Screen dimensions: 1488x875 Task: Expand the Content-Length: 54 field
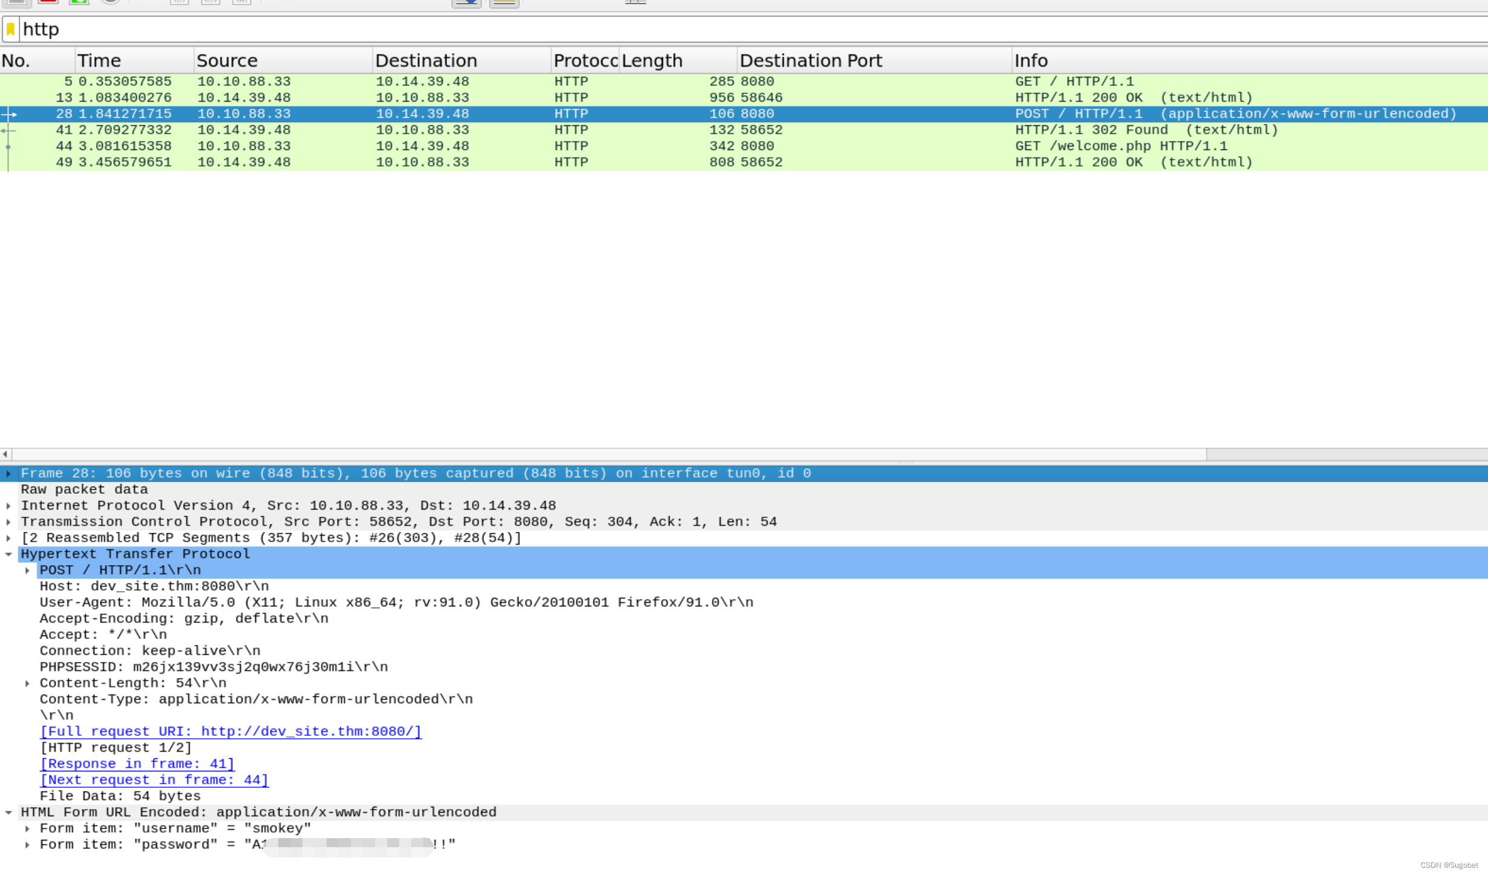[x=27, y=683]
